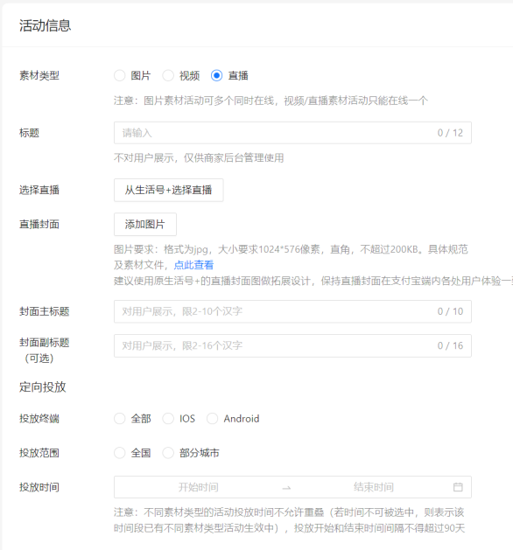The image size is (513, 550).
Task: Focus the 封面主标题 input field
Action: click(292, 311)
